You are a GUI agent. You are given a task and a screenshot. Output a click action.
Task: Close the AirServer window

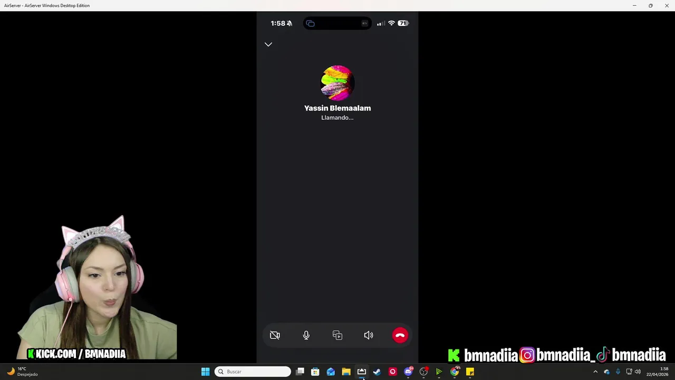click(667, 5)
